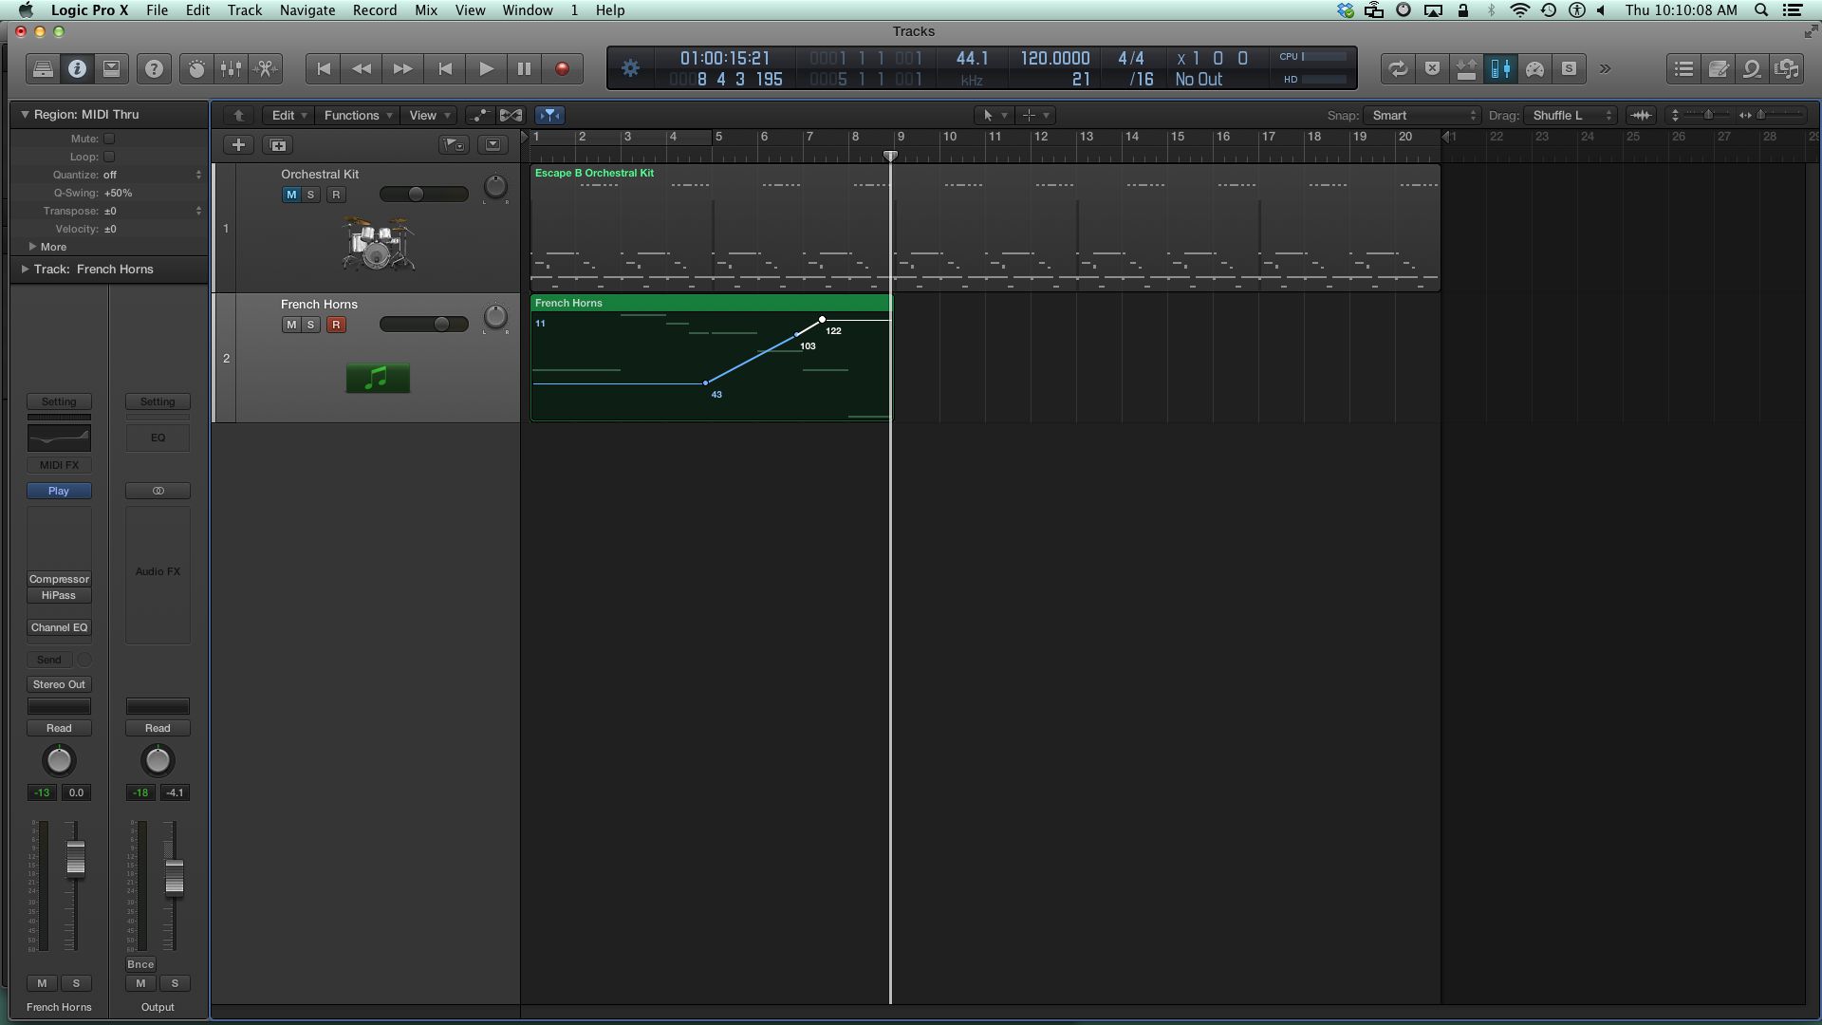Image resolution: width=1822 pixels, height=1025 pixels.
Task: Open the Mix menu
Action: 426,10
